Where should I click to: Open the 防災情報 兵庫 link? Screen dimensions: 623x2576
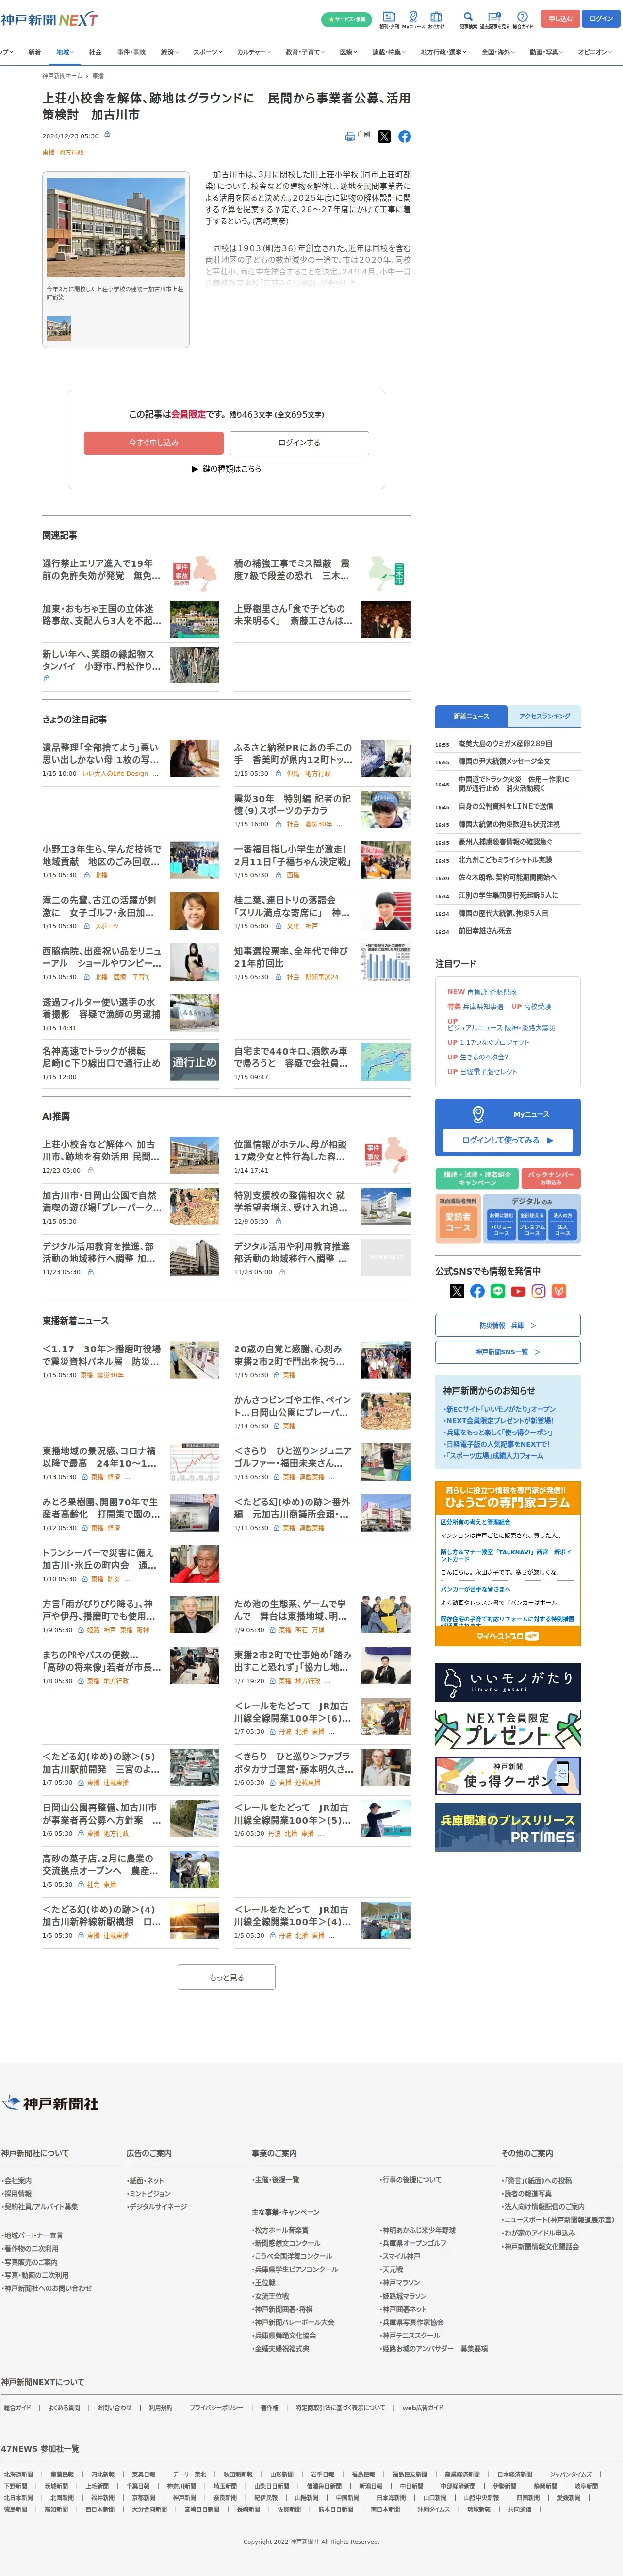click(507, 1325)
